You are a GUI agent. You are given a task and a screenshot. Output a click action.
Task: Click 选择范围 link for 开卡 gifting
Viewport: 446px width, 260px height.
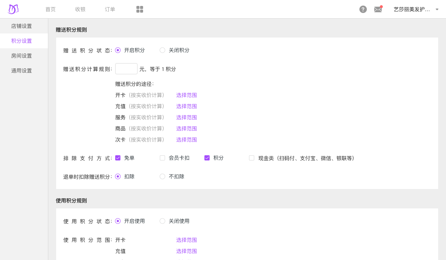[x=187, y=95]
